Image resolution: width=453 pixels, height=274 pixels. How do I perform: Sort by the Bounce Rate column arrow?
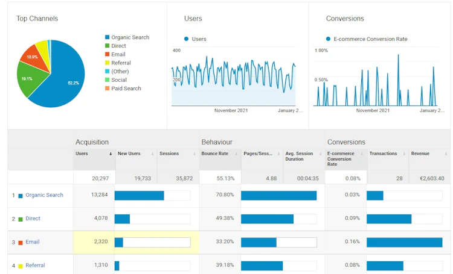pos(236,154)
